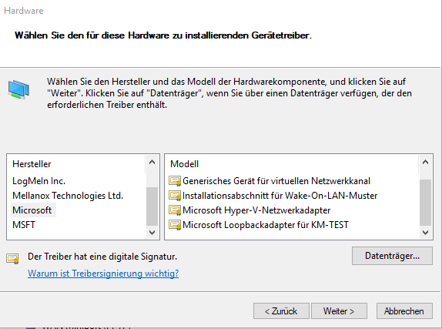Select Mellanox Technologies Ltd. manufacturer
The width and height of the screenshot is (442, 329).
(x=68, y=196)
